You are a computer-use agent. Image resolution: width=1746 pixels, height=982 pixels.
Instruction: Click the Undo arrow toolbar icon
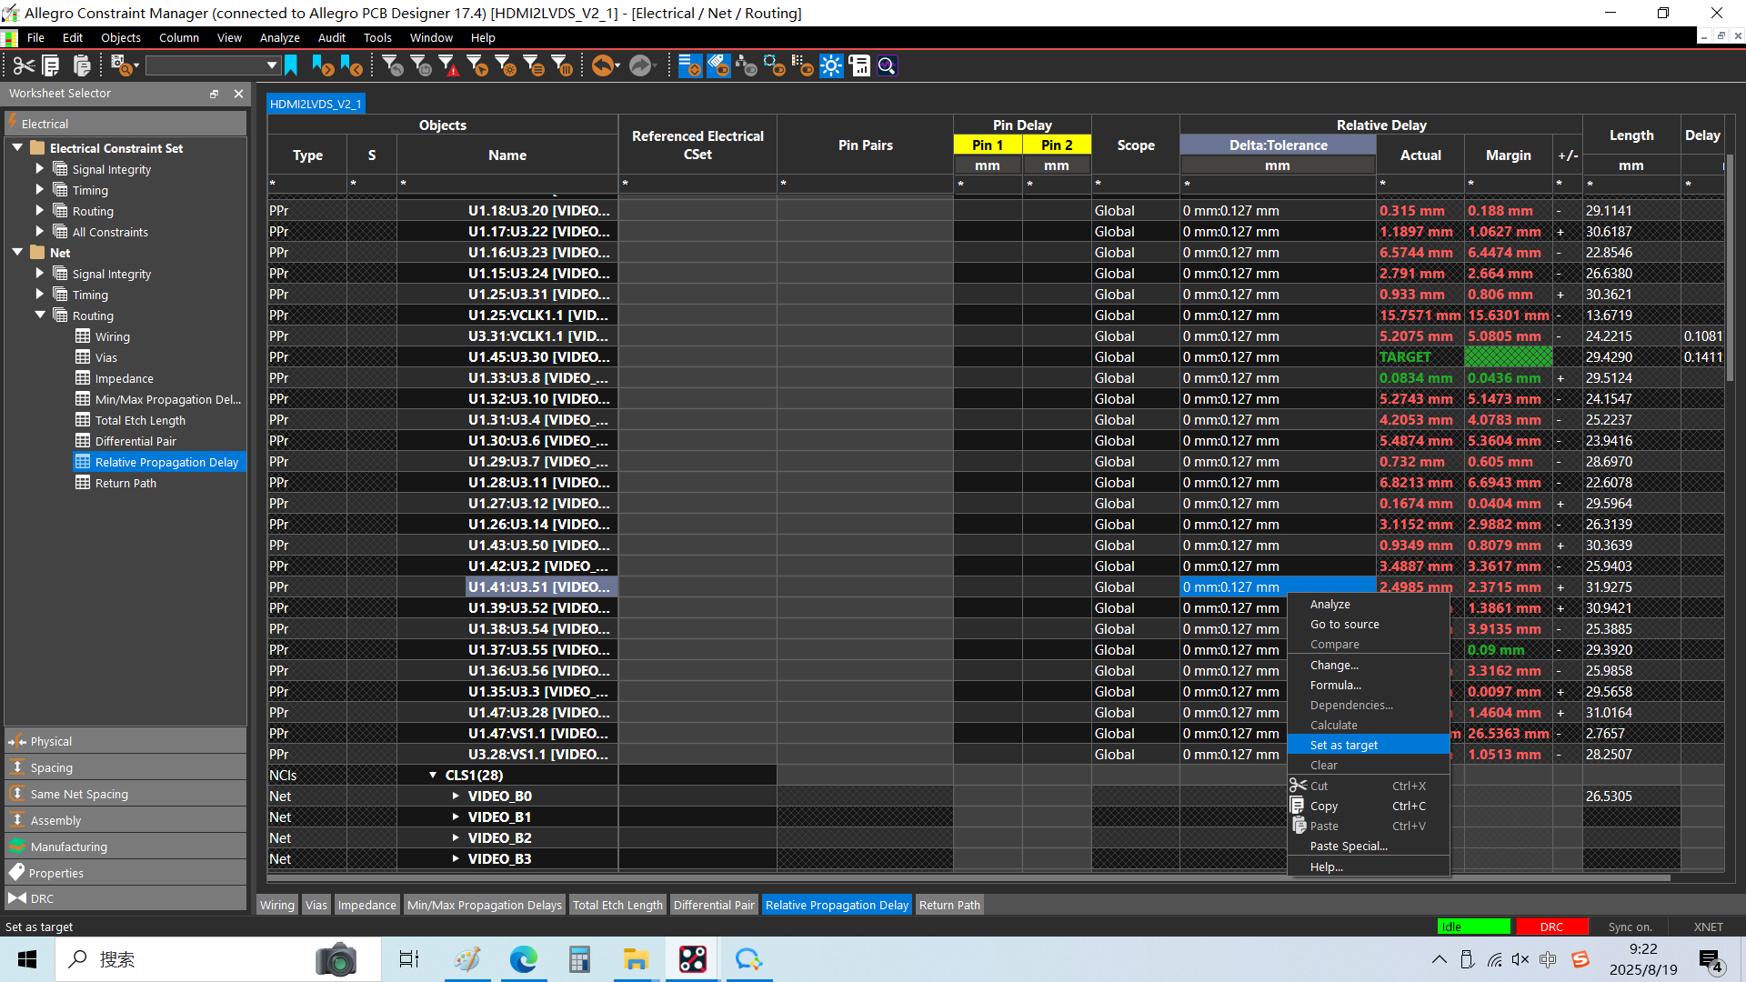(x=601, y=65)
